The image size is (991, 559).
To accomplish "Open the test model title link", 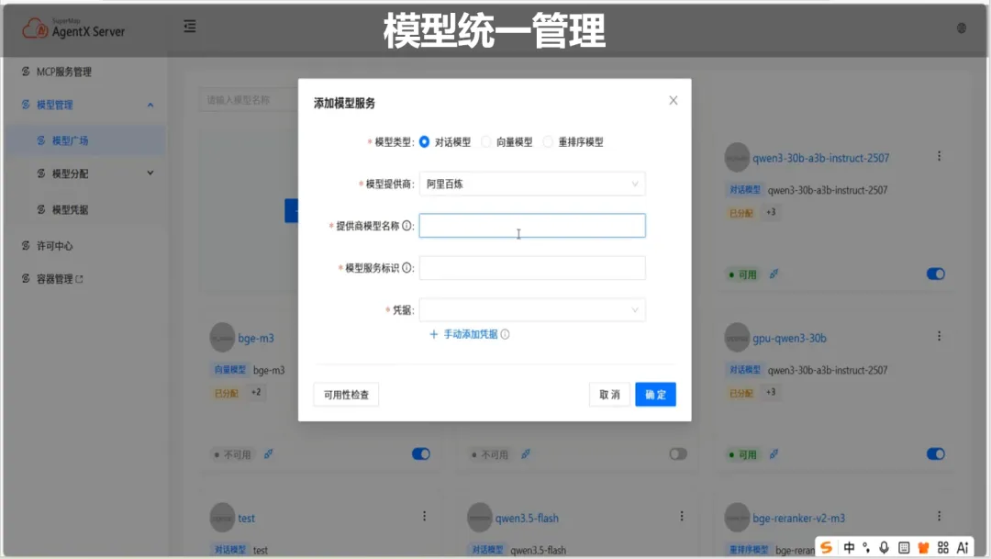I will tap(247, 519).
